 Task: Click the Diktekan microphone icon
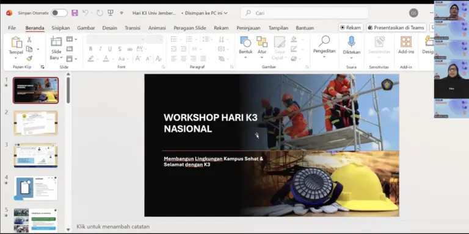pos(352,42)
